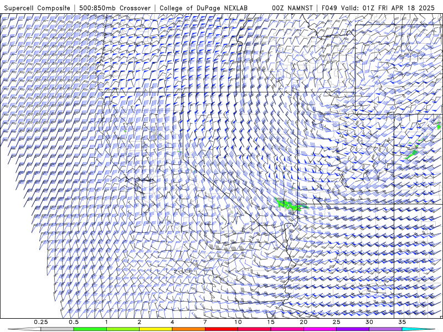Image resolution: width=443 pixels, height=332 pixels.
Task: Click the cyan above-35 legend arrow
Action: (418, 329)
